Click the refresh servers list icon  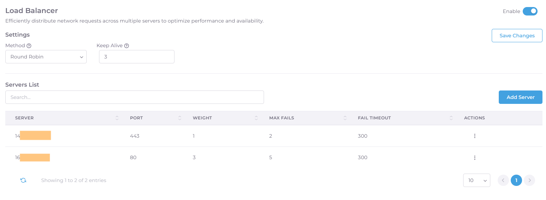(x=23, y=180)
